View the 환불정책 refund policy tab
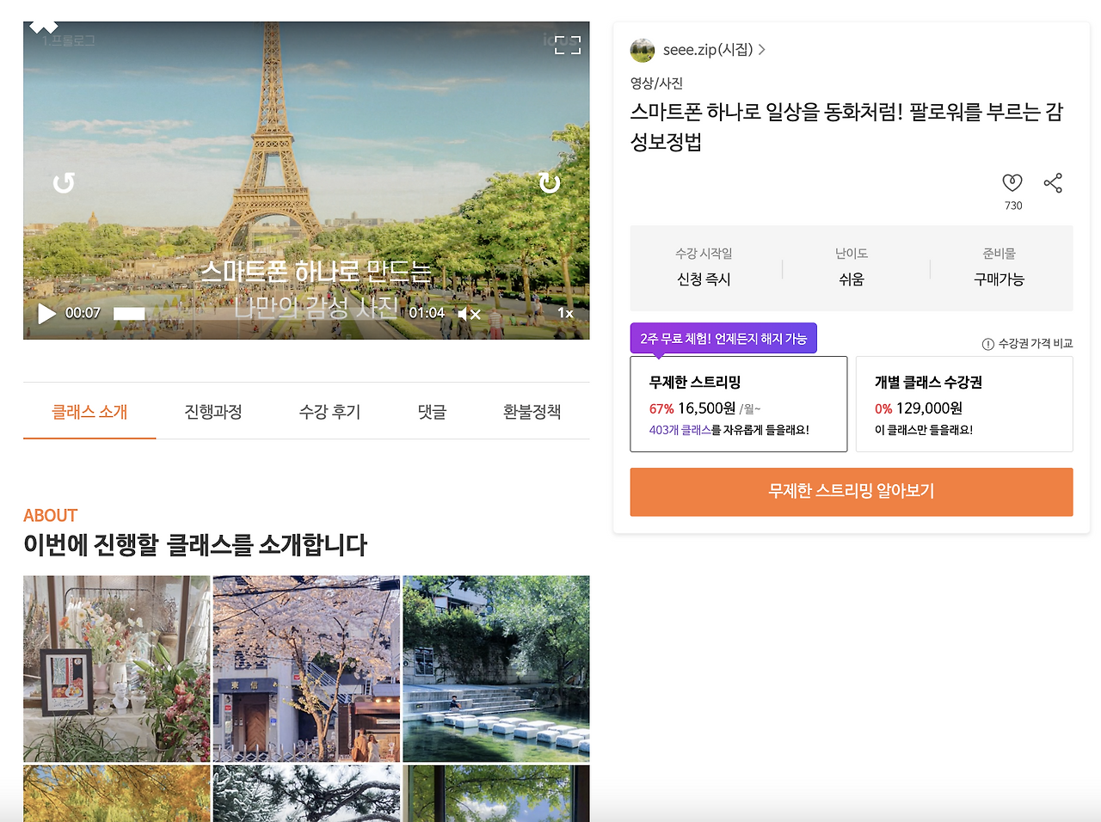 tap(531, 412)
